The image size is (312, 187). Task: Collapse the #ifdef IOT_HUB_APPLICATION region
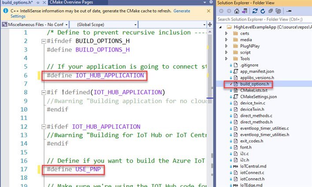[x=43, y=127]
